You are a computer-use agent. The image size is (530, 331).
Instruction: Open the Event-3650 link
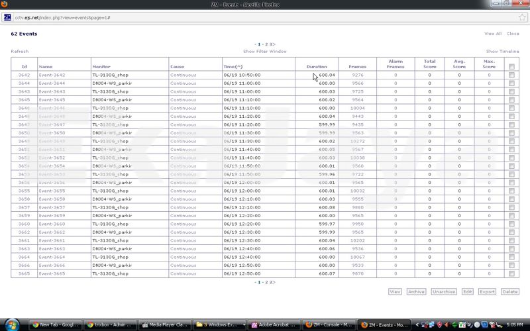[x=51, y=133]
